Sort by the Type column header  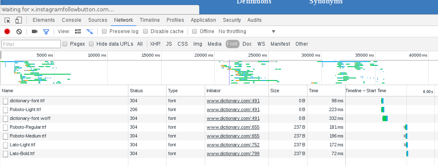pos(185,91)
